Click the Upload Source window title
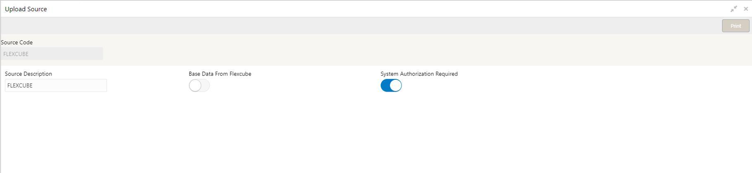 click(x=26, y=9)
